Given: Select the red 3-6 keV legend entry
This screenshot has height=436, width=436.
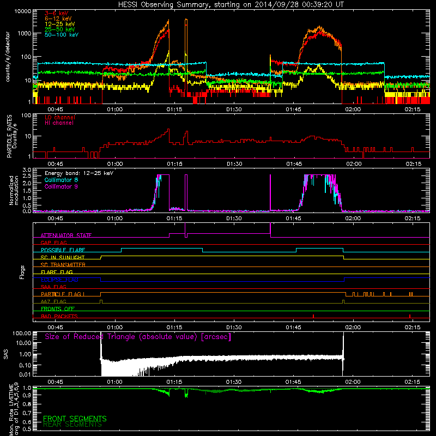Looking at the screenshot, I should pyautogui.click(x=57, y=13).
